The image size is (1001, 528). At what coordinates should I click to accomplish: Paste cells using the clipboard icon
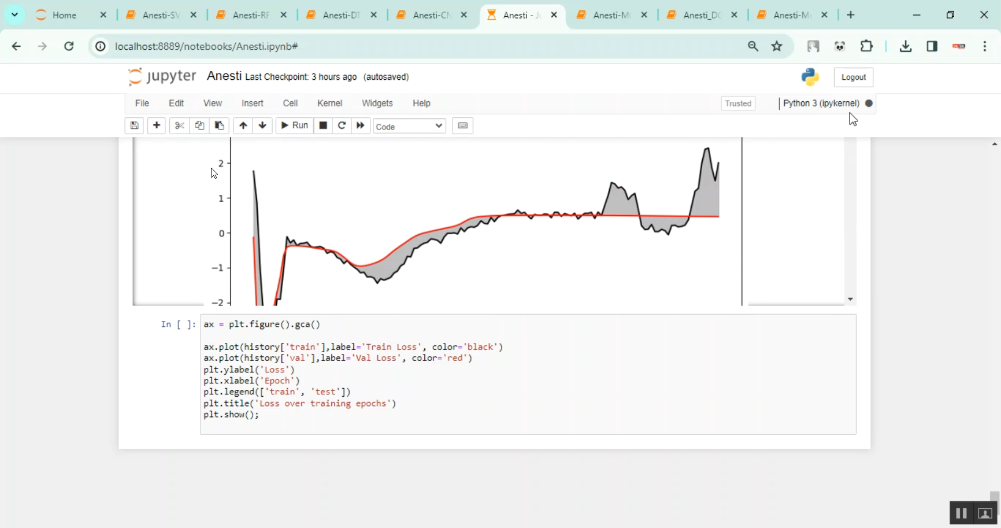pos(220,126)
